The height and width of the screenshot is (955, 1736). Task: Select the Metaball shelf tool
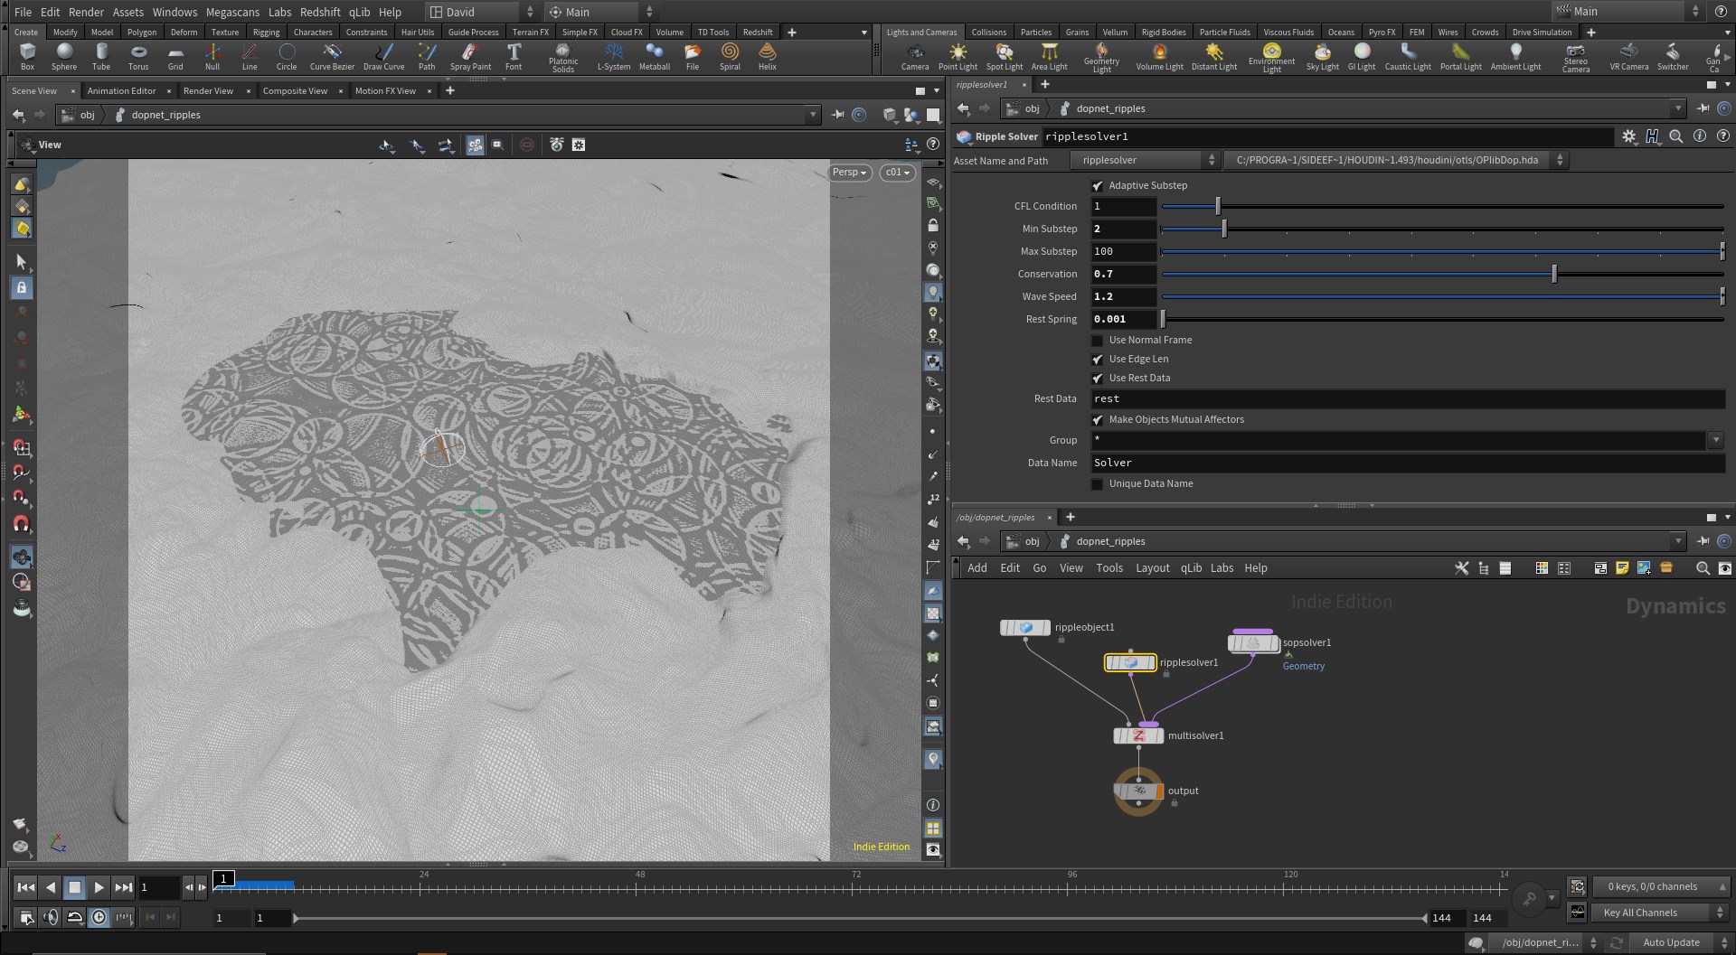coord(655,56)
